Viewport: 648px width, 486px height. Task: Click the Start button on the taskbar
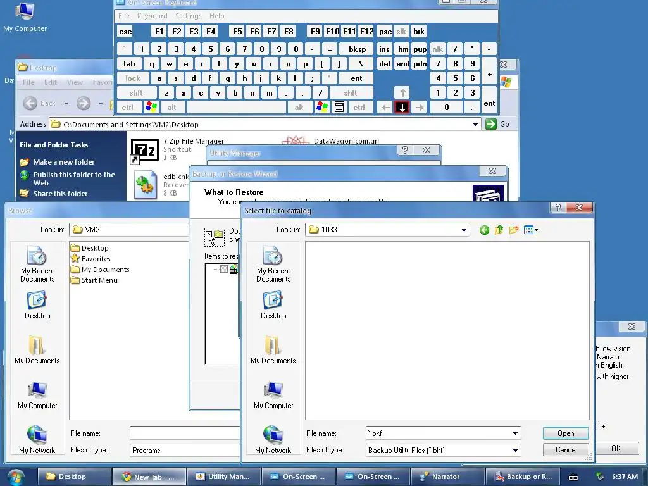16,477
